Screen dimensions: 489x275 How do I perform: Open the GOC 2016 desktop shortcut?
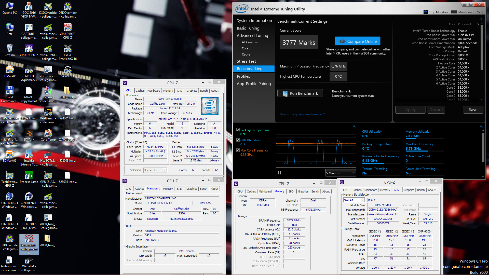(29, 10)
